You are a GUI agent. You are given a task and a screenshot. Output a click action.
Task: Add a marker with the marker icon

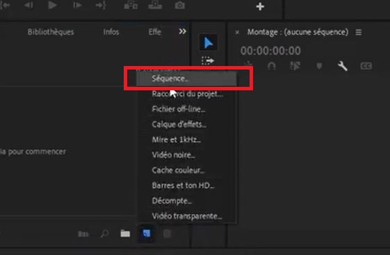[x=319, y=66]
